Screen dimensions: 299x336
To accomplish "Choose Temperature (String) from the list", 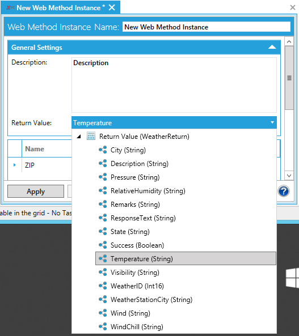I will tap(186, 258).
